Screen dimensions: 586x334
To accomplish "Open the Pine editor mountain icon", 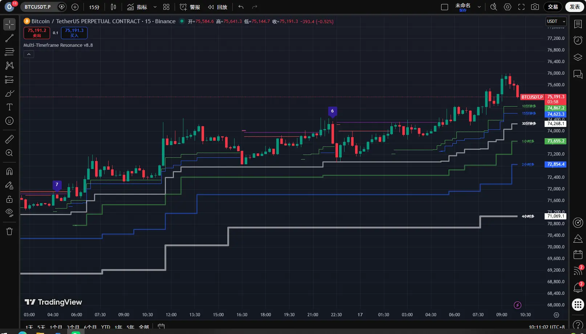I will point(578,239).
